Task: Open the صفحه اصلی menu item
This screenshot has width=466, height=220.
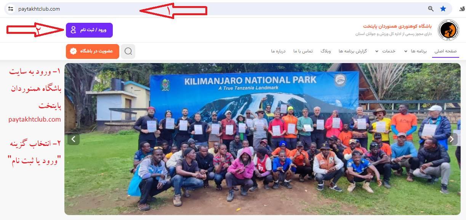Action: point(446,51)
